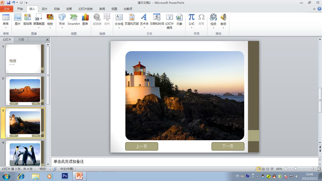Click the 图片 (Picture) insert icon
Viewport: 322px width, 181px height.
click(18, 20)
